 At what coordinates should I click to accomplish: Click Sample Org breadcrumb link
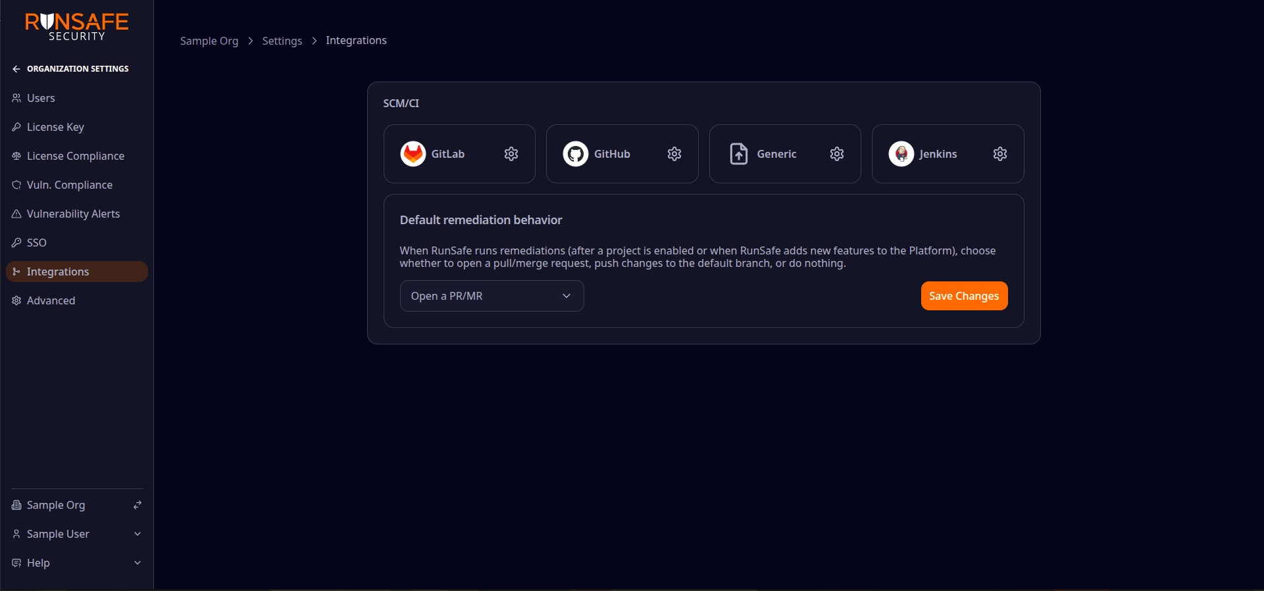209,41
